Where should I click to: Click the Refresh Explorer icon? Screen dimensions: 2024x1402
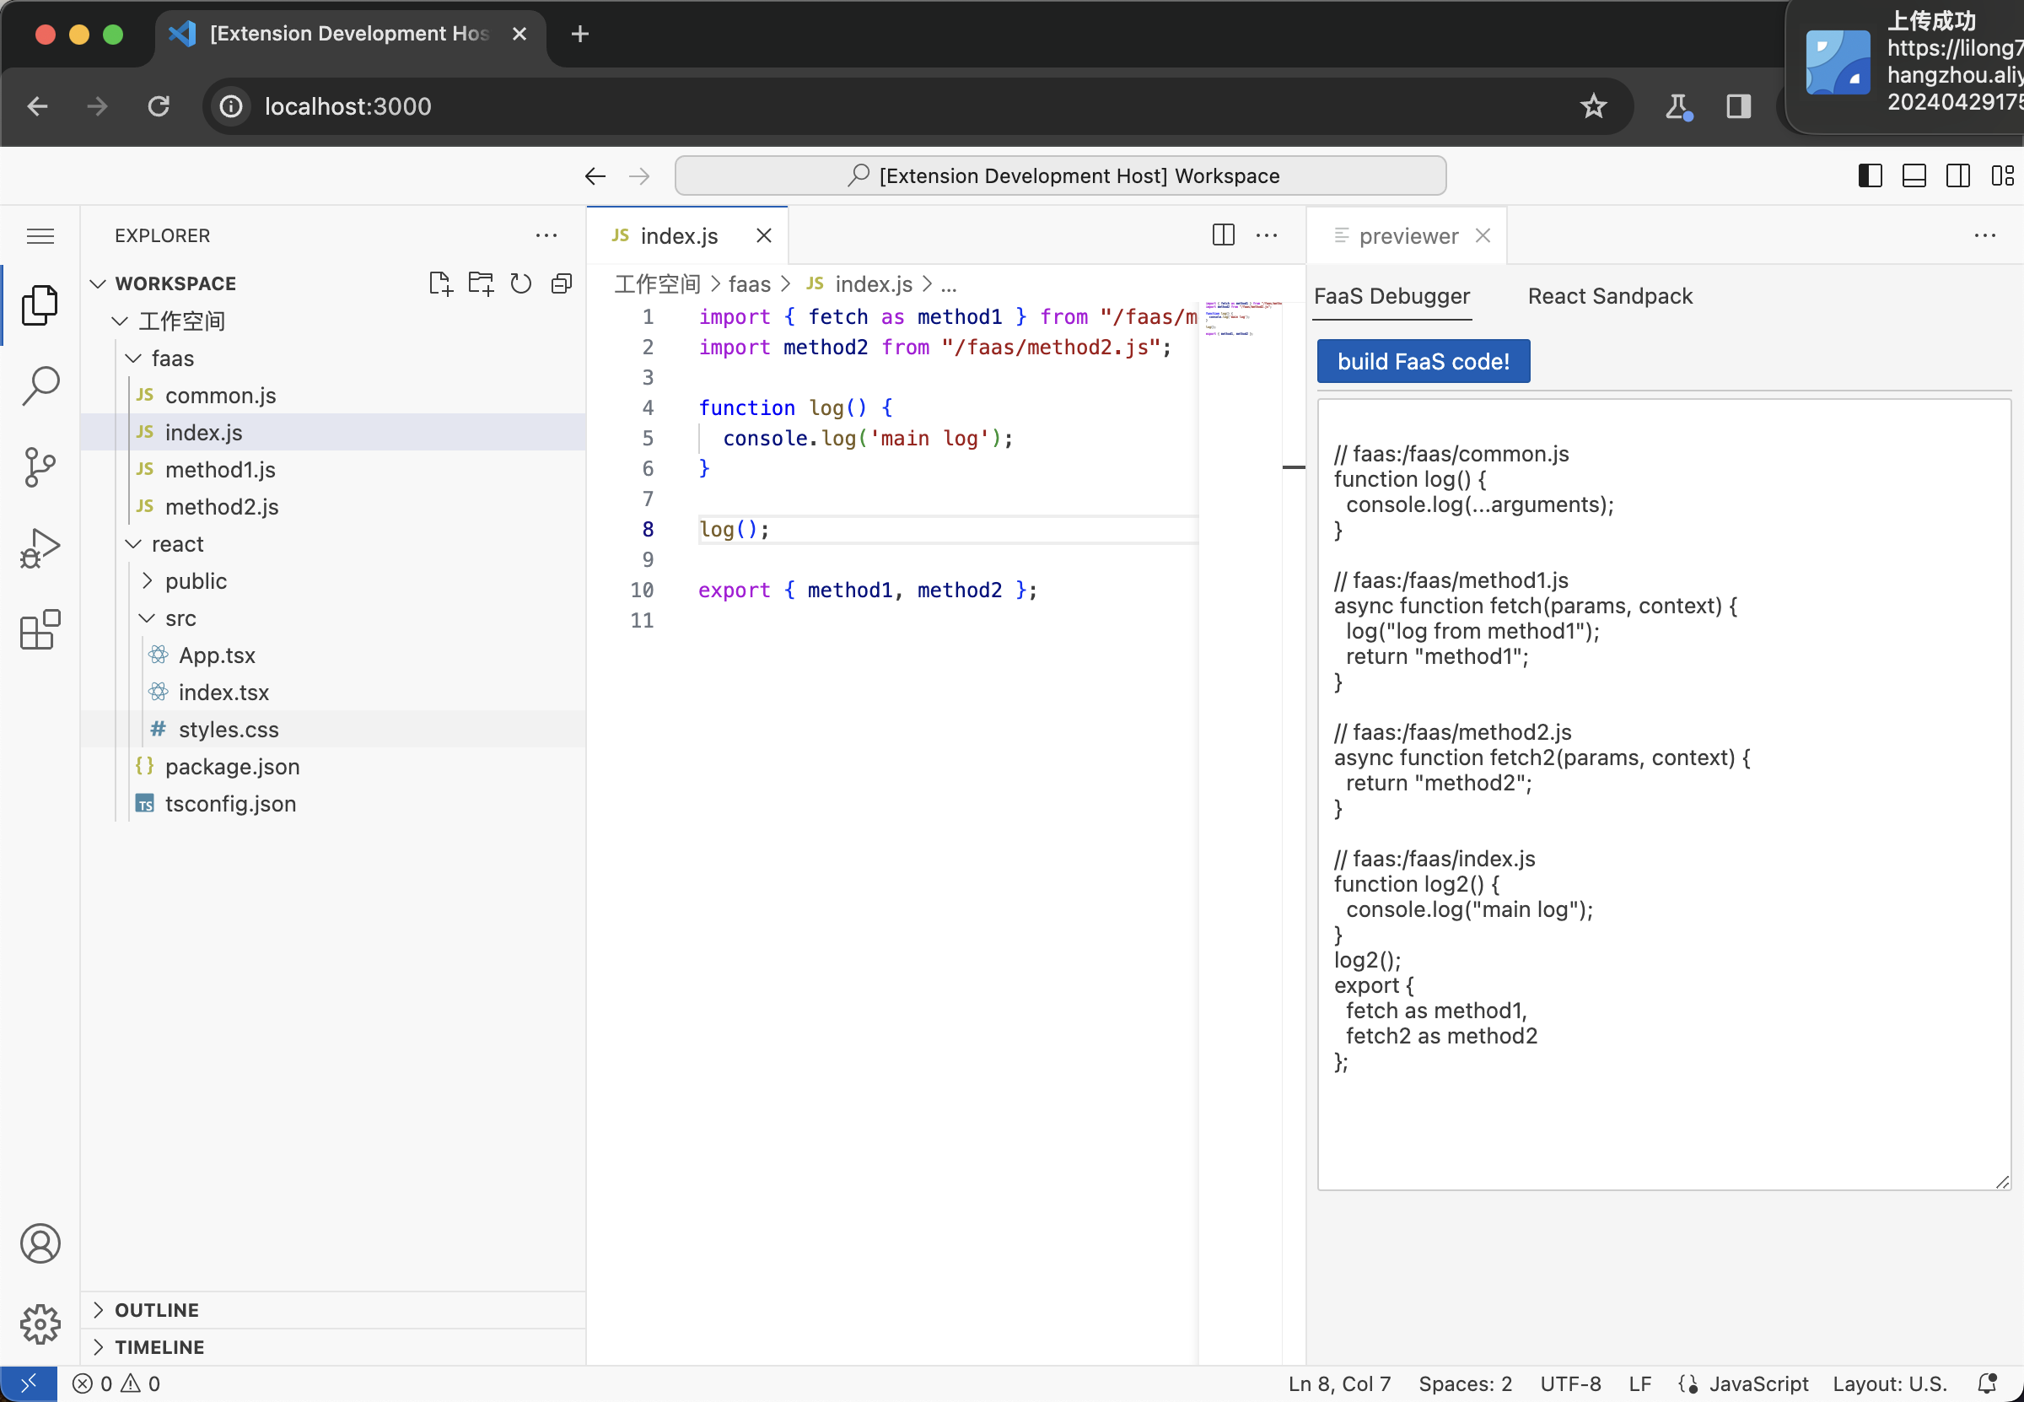click(x=520, y=283)
